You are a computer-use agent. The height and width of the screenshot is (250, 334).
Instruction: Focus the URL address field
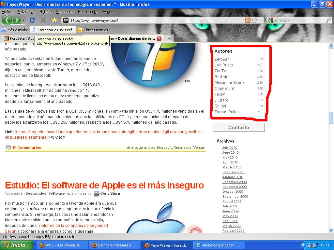157,21
